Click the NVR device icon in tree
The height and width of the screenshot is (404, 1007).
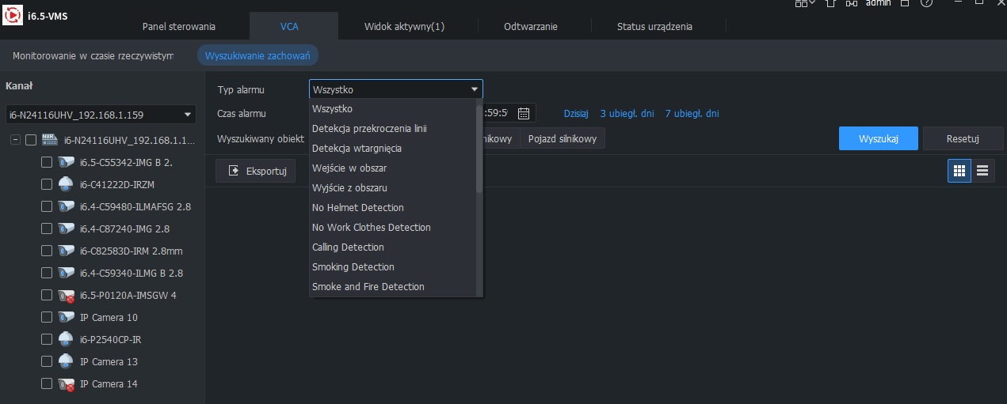tap(51, 140)
